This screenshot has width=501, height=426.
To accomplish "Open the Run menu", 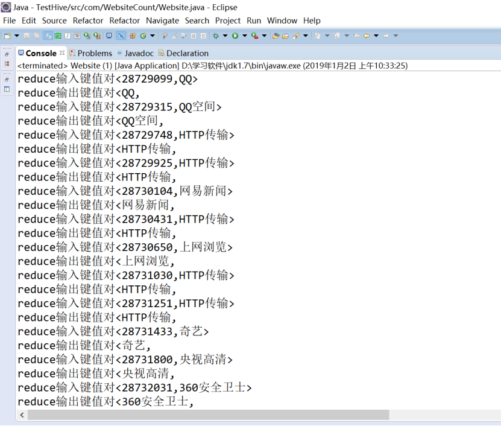I will 254,21.
